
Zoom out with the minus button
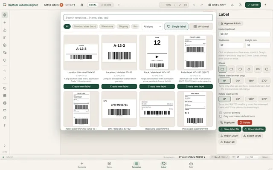[x=162, y=5]
